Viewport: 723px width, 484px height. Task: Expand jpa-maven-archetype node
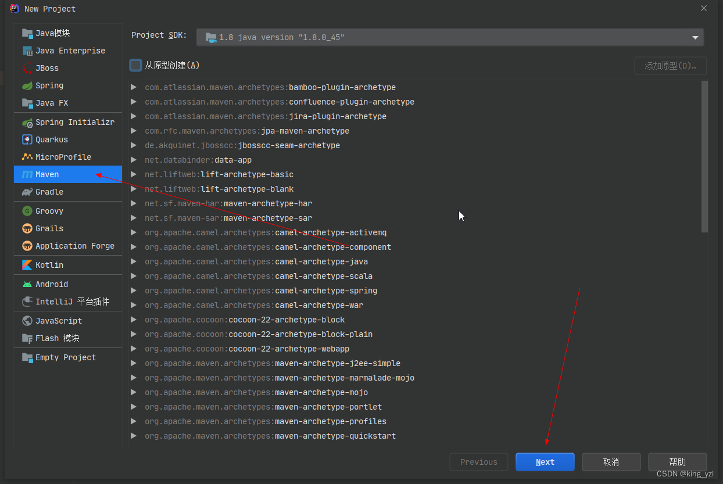click(134, 131)
